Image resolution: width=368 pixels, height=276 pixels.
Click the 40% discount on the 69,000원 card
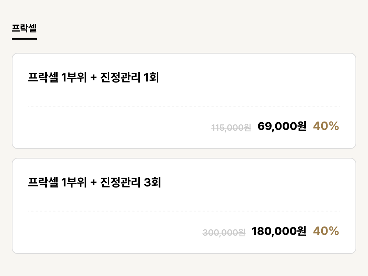[x=326, y=126]
